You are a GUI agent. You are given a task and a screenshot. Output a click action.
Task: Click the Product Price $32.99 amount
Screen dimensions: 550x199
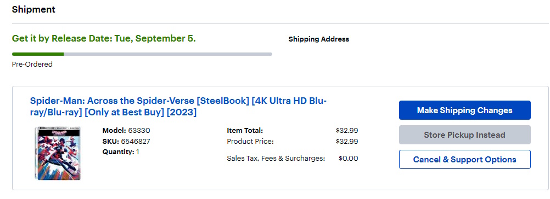click(347, 142)
